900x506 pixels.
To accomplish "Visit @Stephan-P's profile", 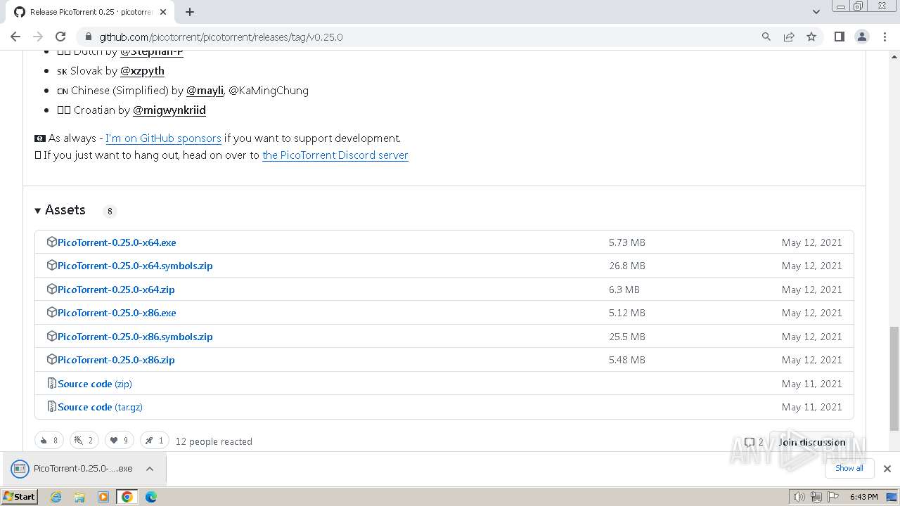I will point(152,52).
